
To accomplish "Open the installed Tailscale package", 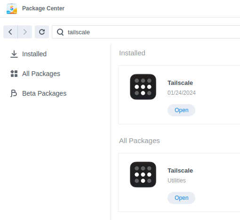I will pos(181,110).
